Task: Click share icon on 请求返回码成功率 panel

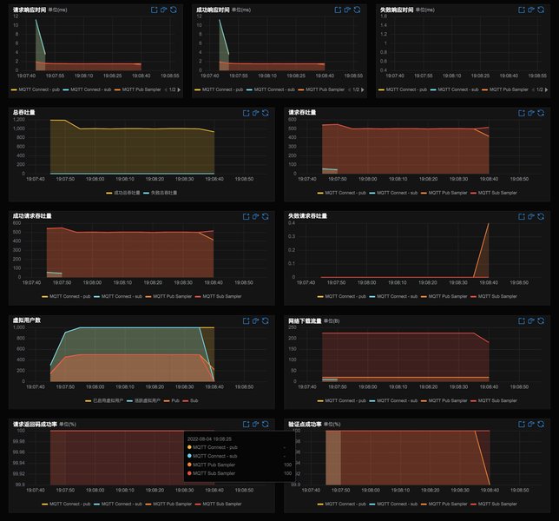Action: tap(255, 424)
